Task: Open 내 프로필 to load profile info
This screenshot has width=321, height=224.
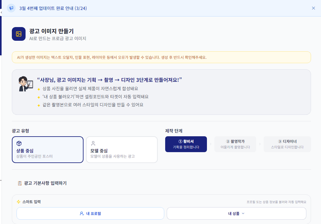Action: 90,213
